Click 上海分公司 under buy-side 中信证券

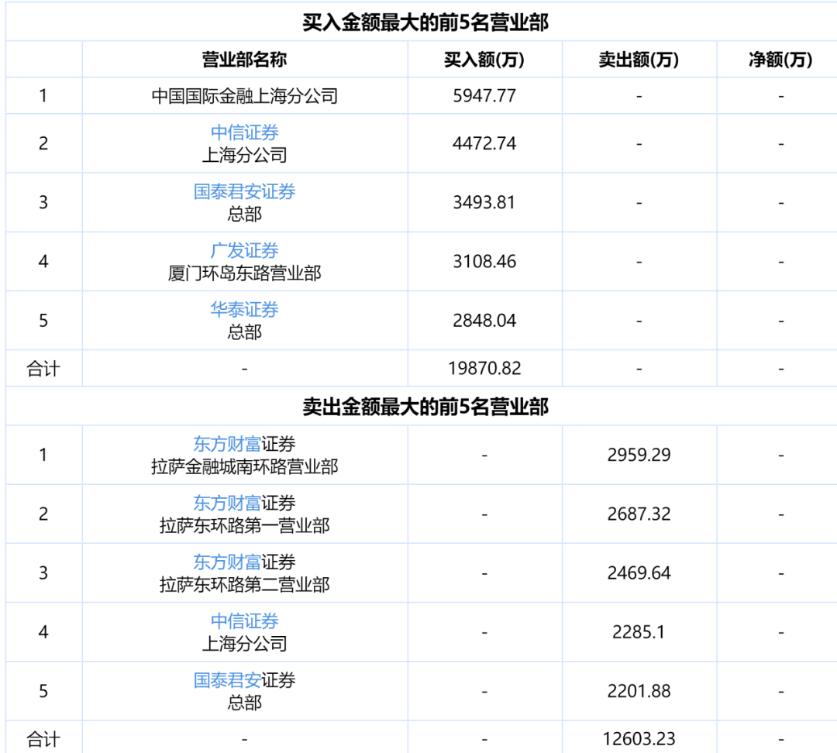point(244,155)
